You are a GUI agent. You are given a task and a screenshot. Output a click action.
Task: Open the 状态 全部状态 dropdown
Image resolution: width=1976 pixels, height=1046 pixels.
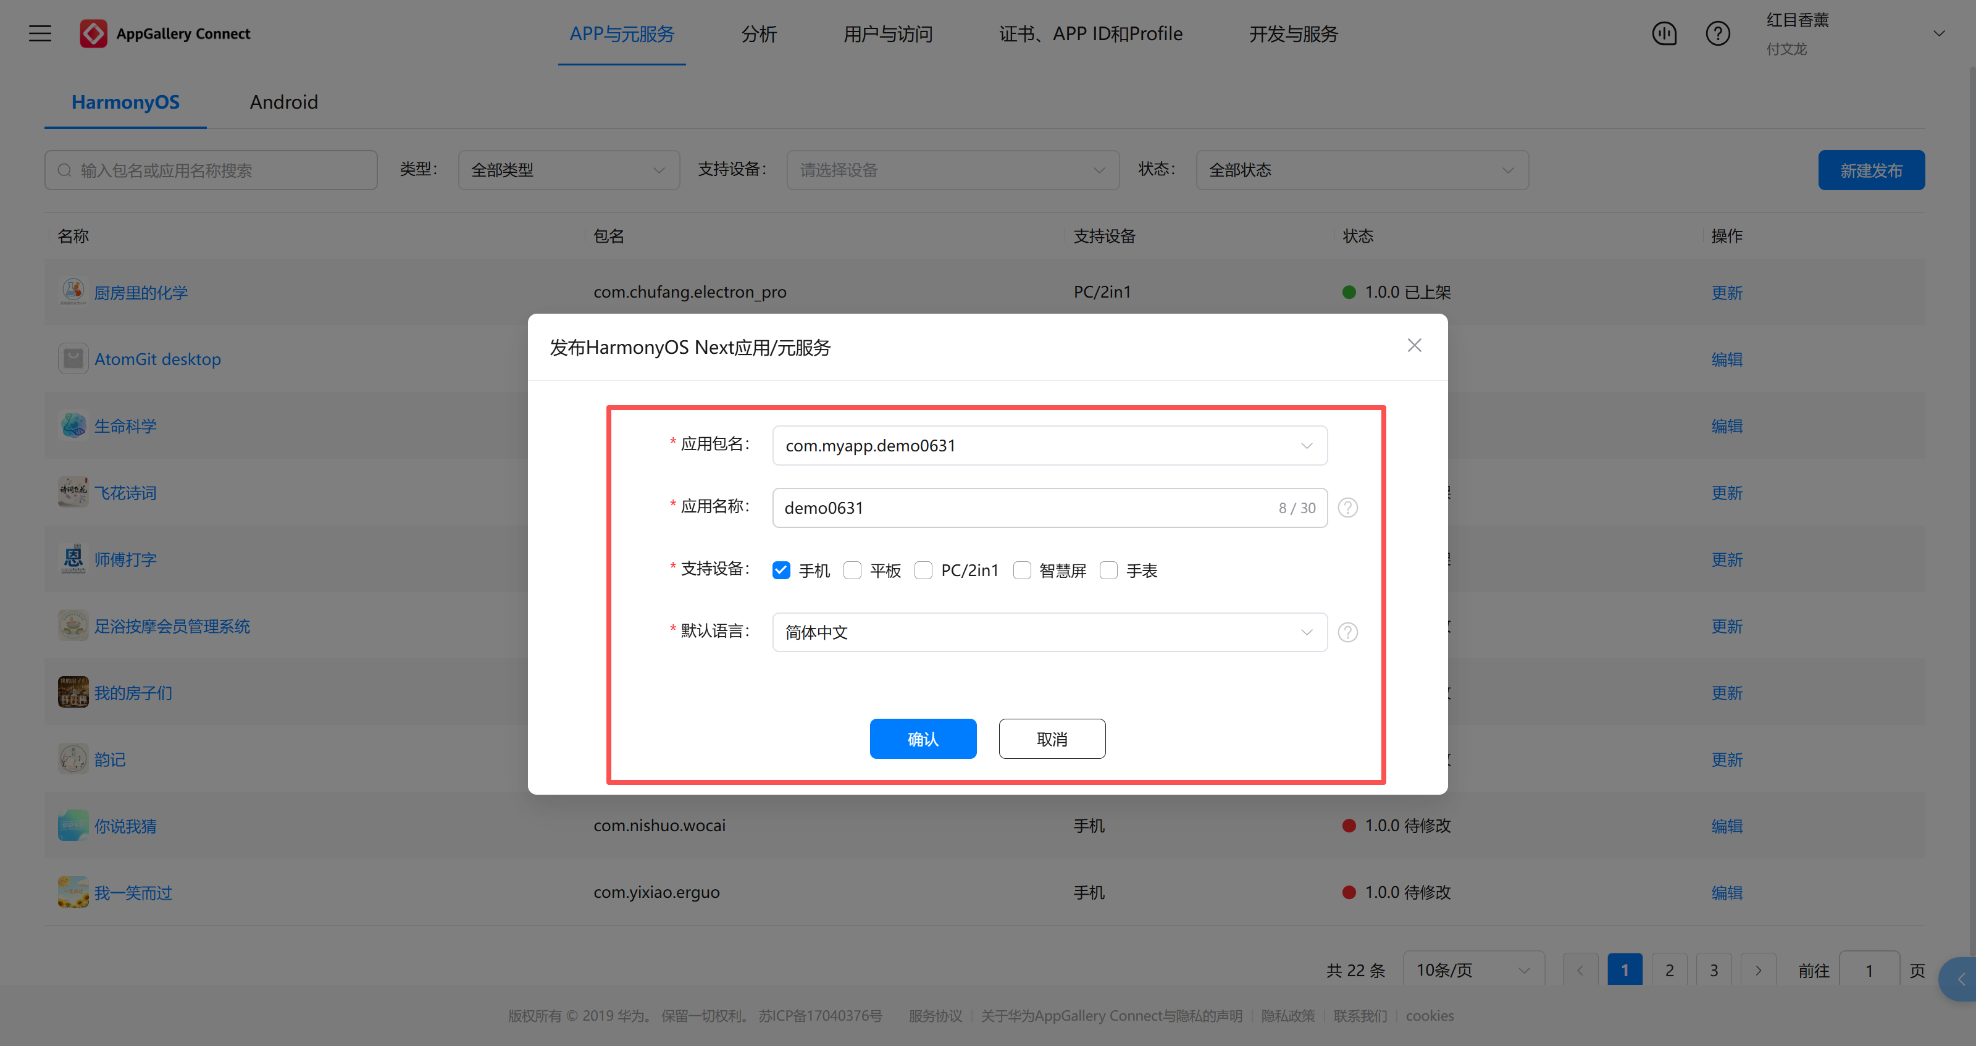[1362, 170]
